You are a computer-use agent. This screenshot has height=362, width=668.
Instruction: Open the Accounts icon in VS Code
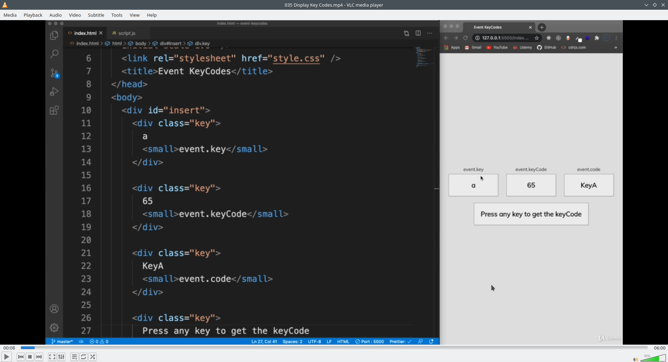(x=54, y=309)
